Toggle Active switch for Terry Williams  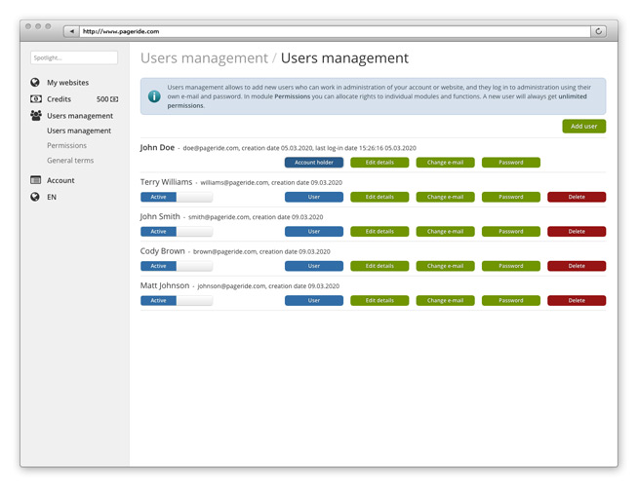(x=176, y=197)
